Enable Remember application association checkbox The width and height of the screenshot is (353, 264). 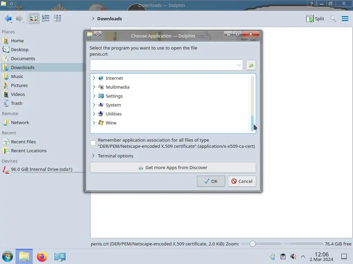pos(93,143)
